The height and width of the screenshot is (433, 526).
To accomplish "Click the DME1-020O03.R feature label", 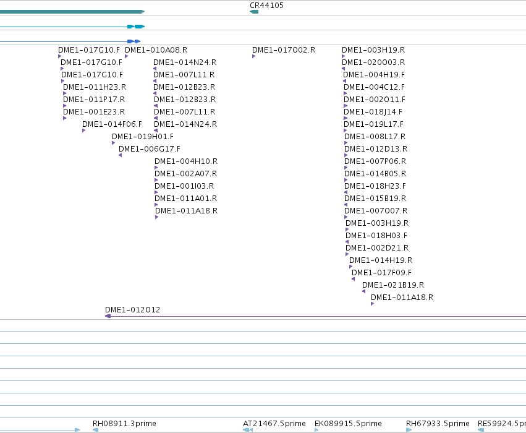I will (x=373, y=62).
